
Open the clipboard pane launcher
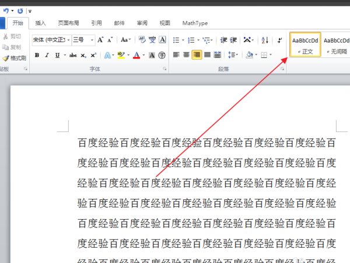click(x=26, y=69)
